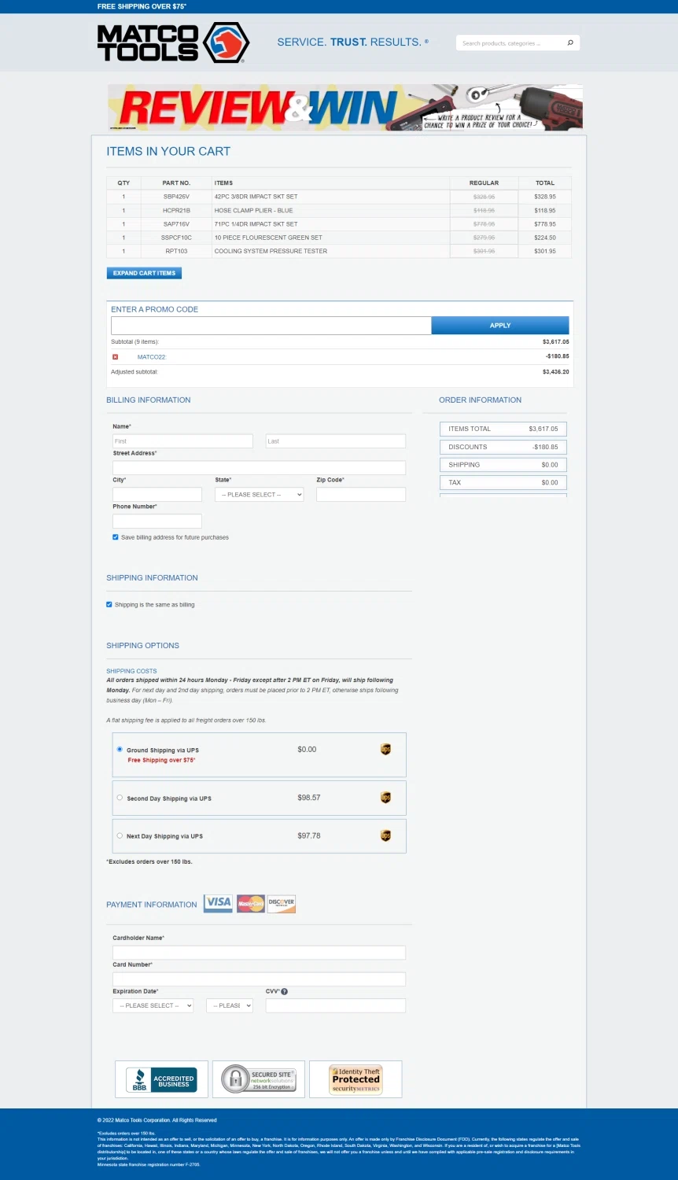Click the MasterCard icon
This screenshot has width=678, height=1180.
tap(250, 904)
